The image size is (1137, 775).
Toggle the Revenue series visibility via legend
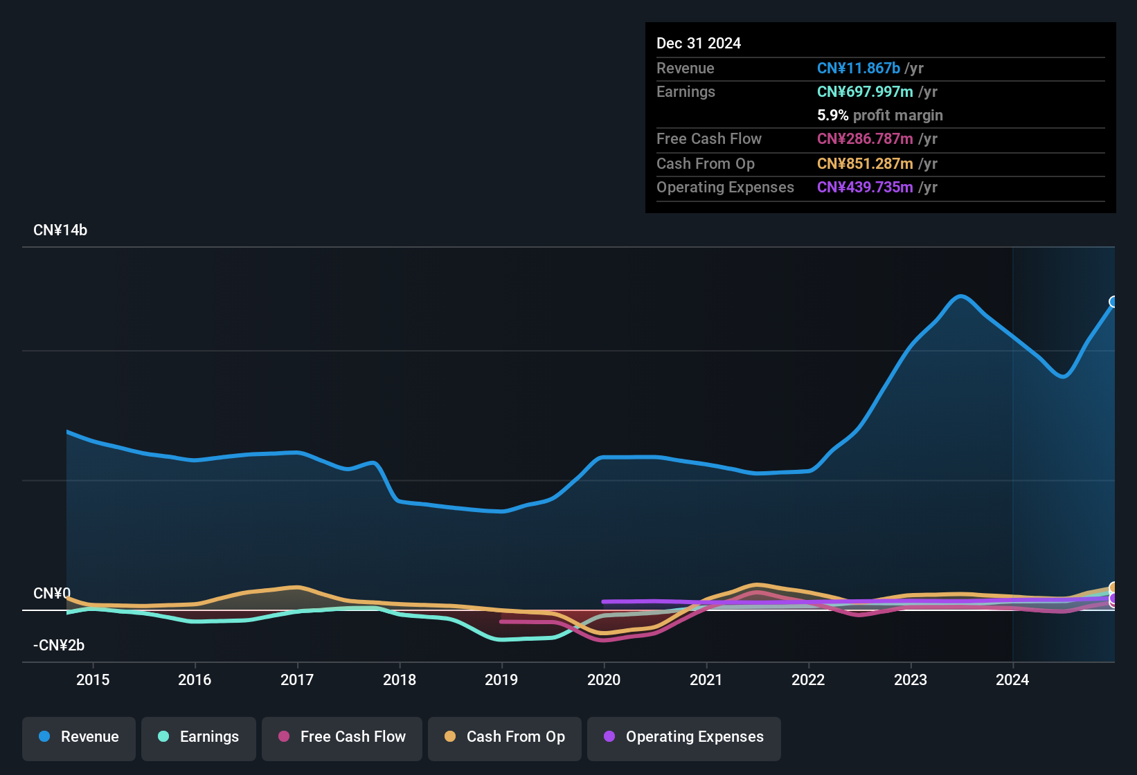[78, 737]
